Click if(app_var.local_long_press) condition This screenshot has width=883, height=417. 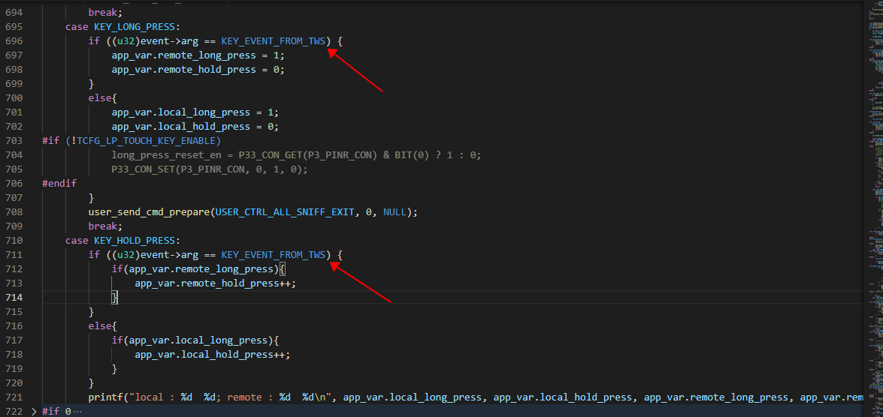[x=192, y=340]
